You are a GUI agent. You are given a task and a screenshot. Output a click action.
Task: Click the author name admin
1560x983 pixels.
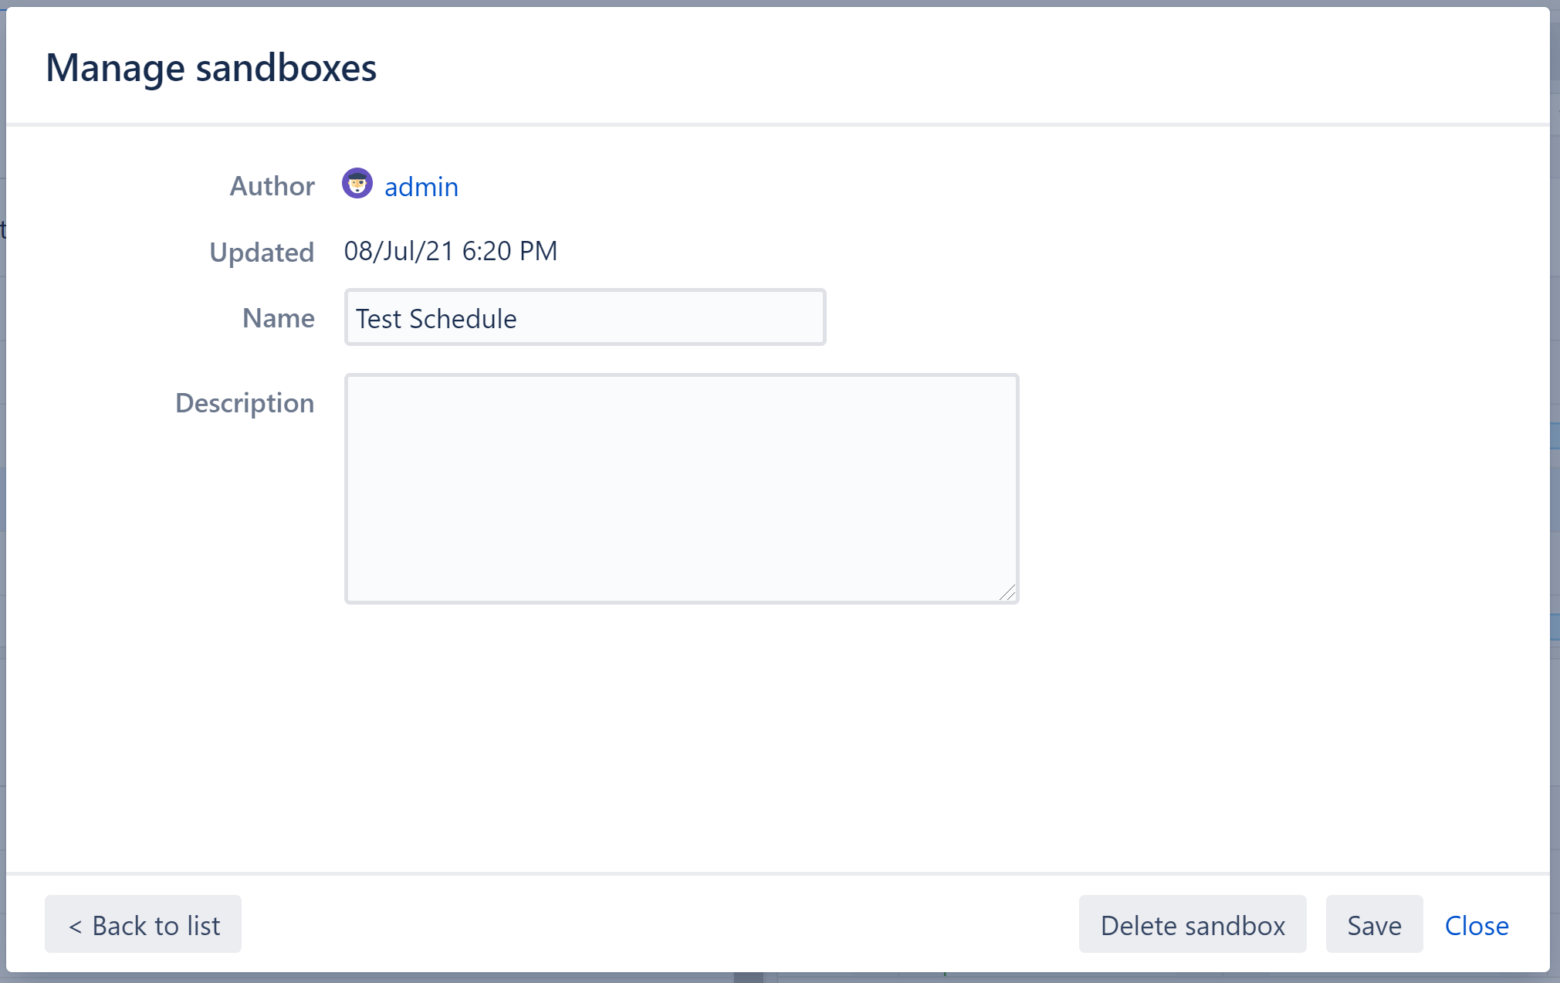pos(421,185)
